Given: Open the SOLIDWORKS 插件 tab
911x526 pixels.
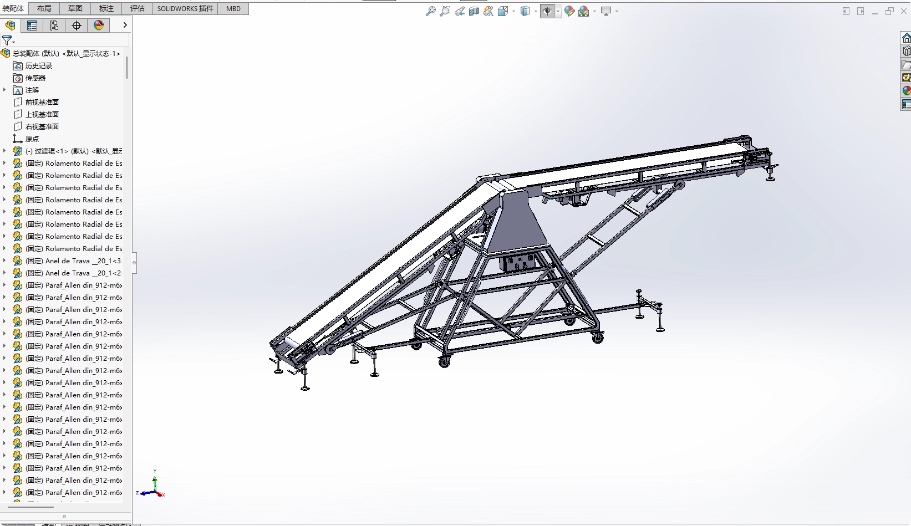Looking at the screenshot, I should pyautogui.click(x=185, y=9).
